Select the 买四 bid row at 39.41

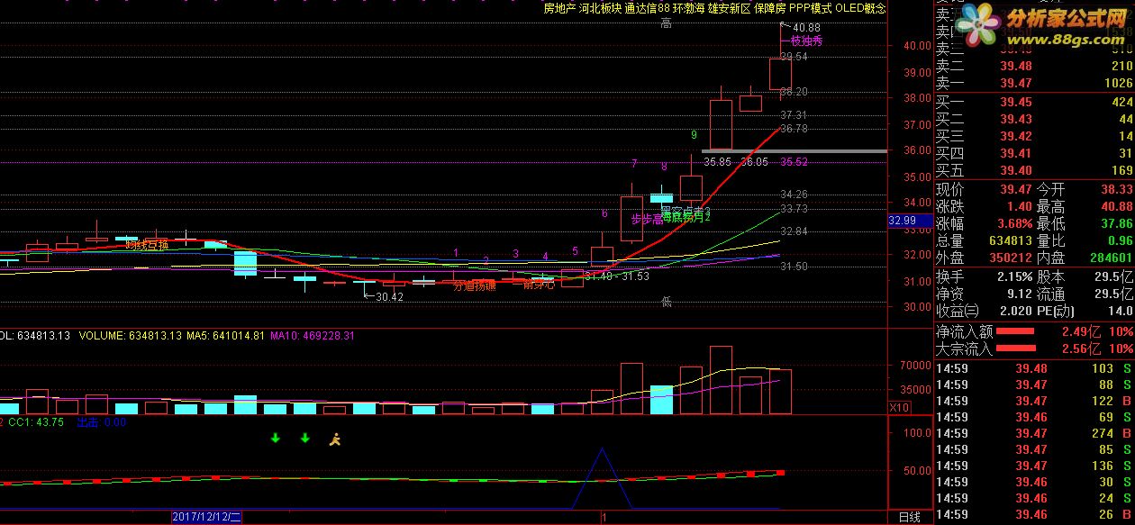1034,154
